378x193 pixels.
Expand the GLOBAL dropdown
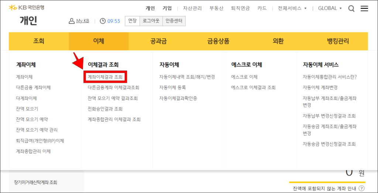pos(330,8)
